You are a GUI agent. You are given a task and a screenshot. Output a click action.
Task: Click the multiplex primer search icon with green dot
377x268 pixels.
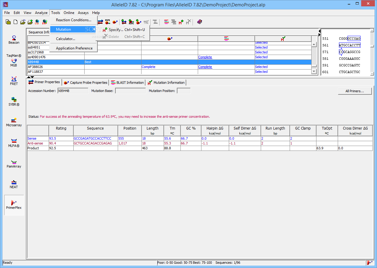coord(124,22)
